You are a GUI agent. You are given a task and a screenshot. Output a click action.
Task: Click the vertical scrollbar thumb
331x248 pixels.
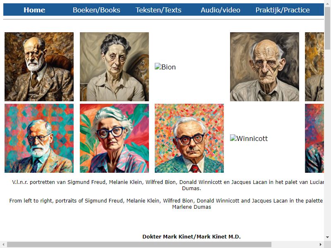pos(327,29)
